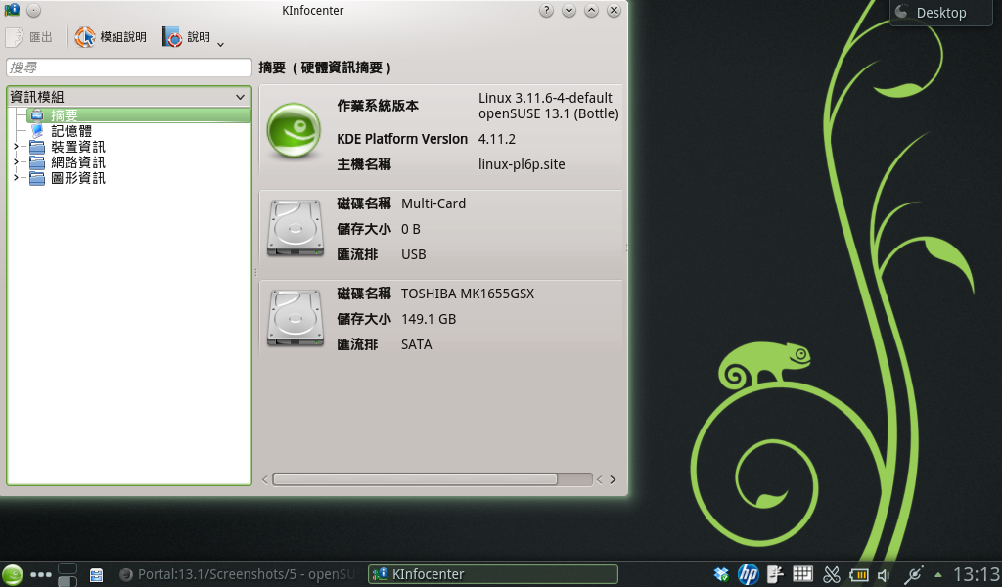The height and width of the screenshot is (587, 1002).
Task: Maximize the KInfocenter window
Action: click(x=591, y=10)
